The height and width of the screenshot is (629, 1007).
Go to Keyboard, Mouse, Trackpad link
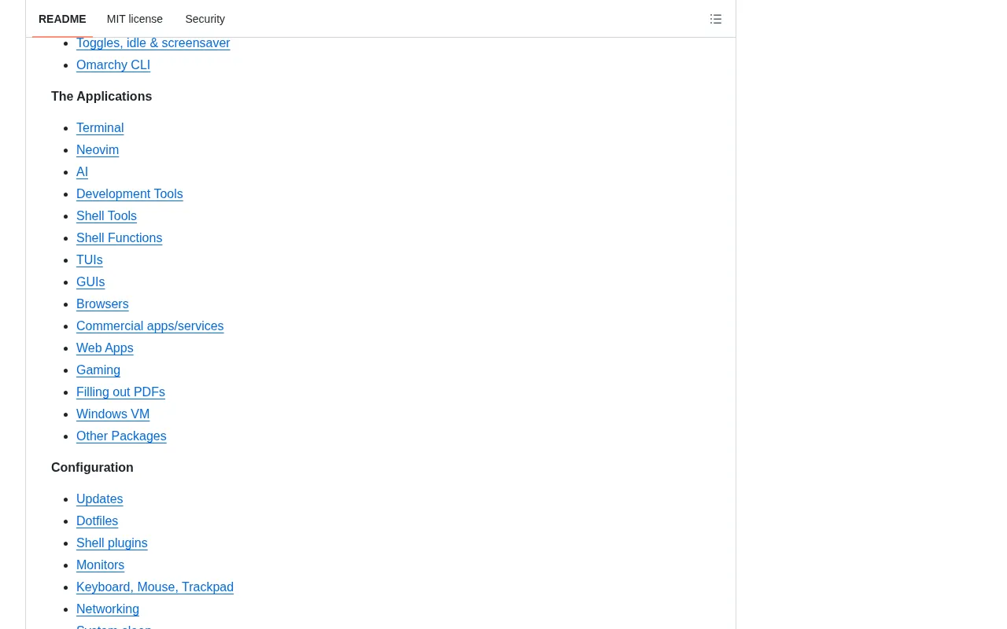tap(155, 587)
